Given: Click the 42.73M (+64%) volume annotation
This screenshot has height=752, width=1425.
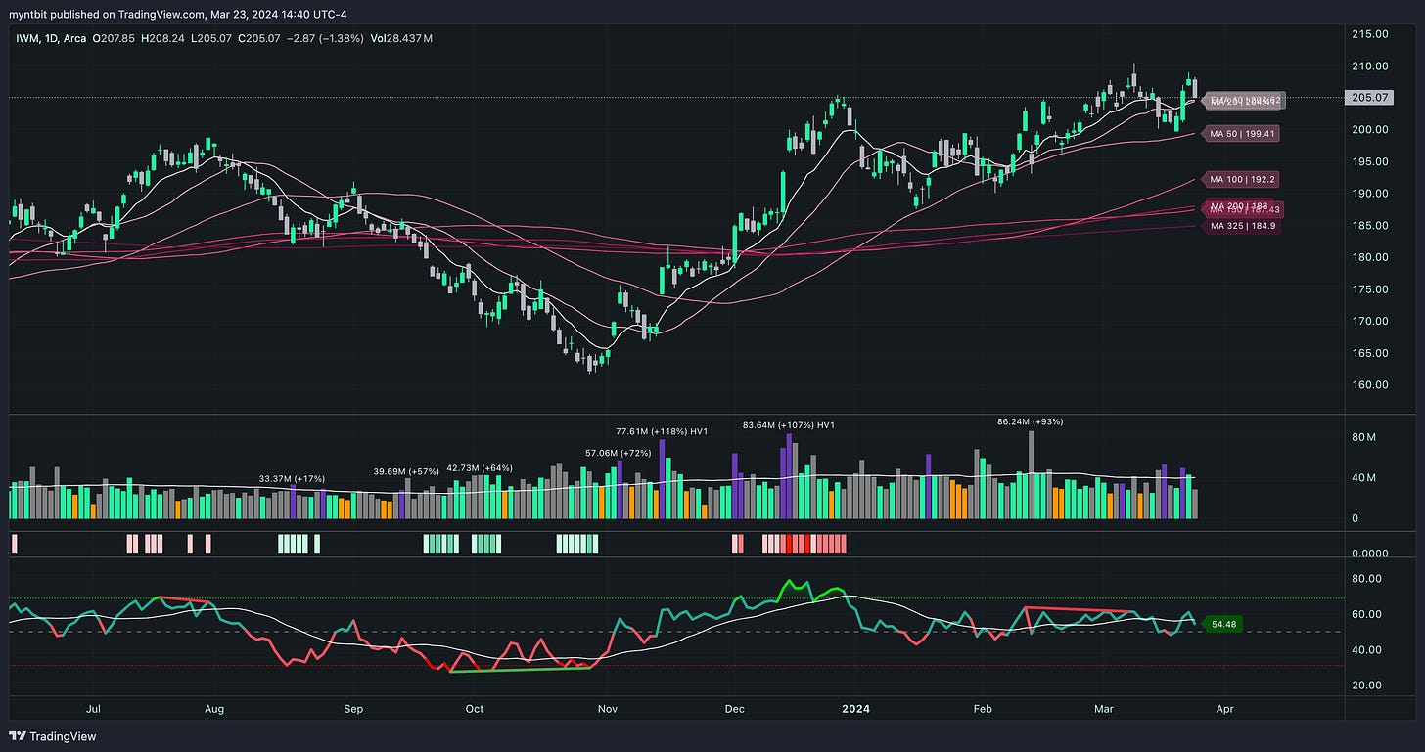Looking at the screenshot, I should tap(480, 468).
